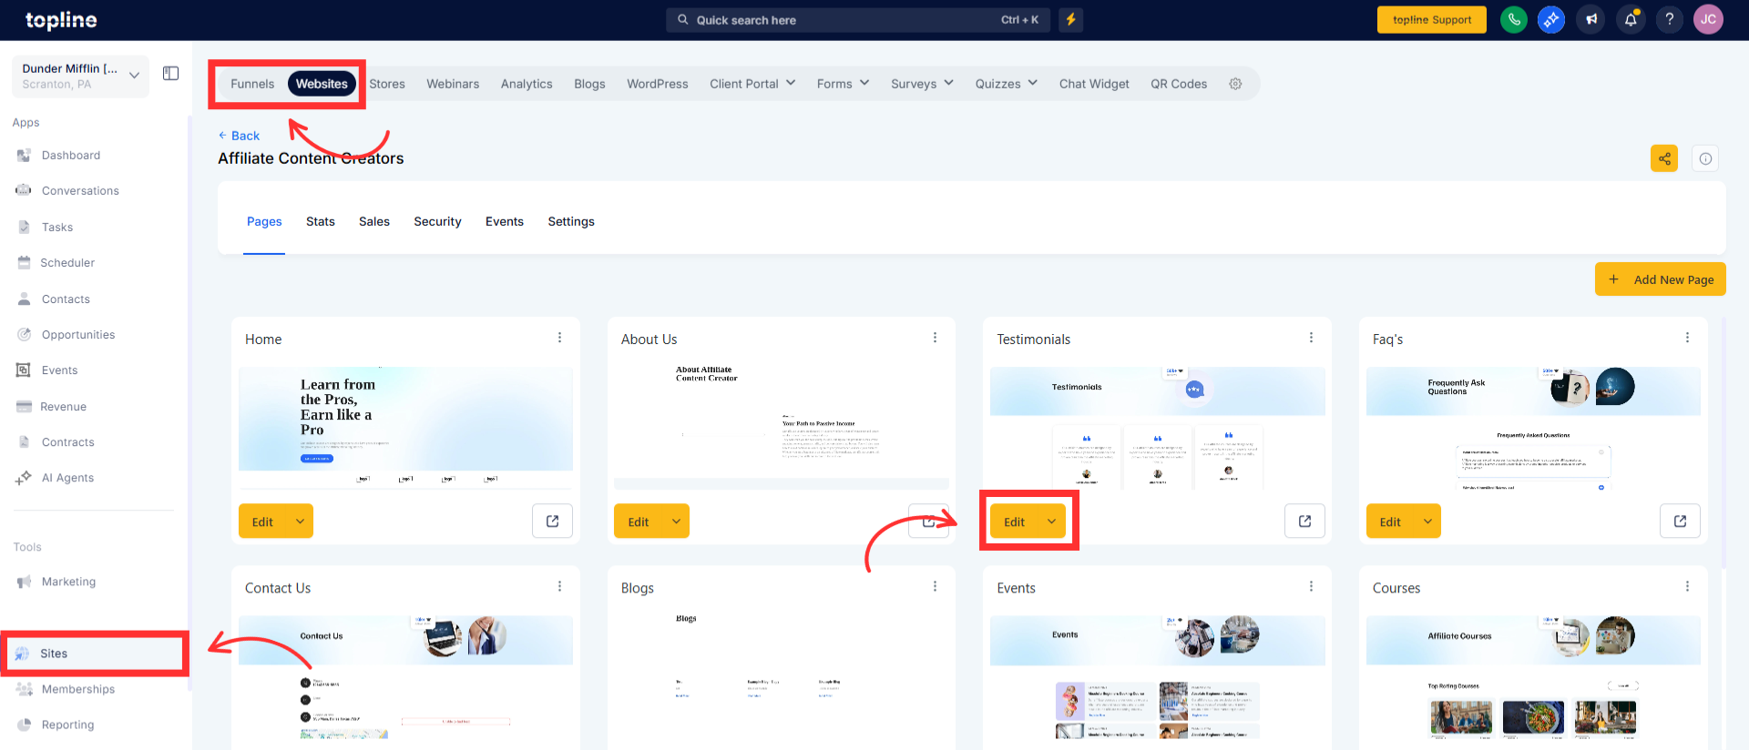1749x750 pixels.
Task: Open the megaphone announcements icon
Action: 1591,19
